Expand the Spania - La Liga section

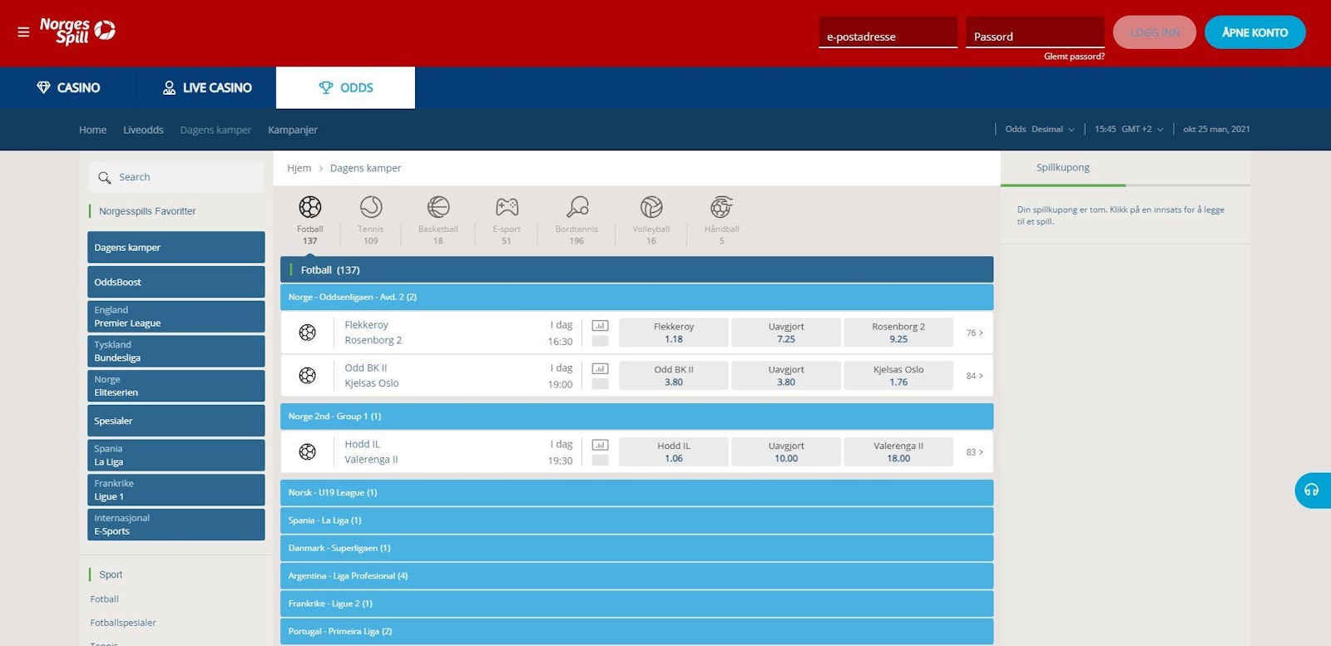(x=636, y=520)
